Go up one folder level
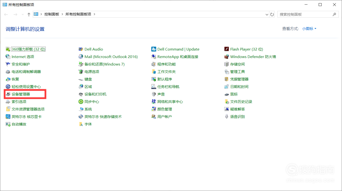Image resolution: width=342 pixels, height=191 pixels. click(x=29, y=14)
